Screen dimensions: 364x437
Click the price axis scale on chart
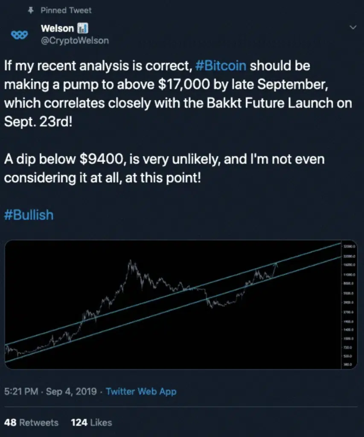coord(349,305)
